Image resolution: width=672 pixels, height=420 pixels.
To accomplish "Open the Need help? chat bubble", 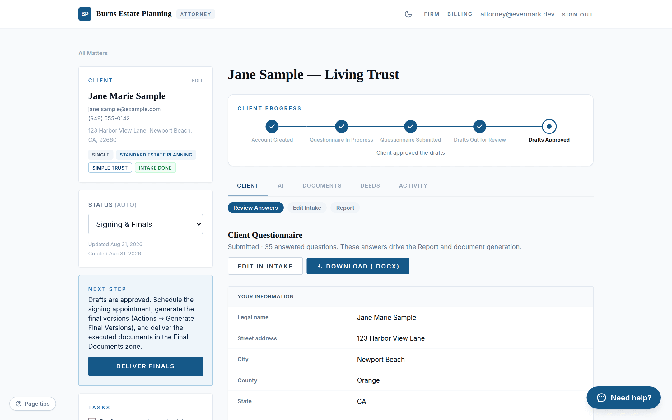I will (623, 398).
